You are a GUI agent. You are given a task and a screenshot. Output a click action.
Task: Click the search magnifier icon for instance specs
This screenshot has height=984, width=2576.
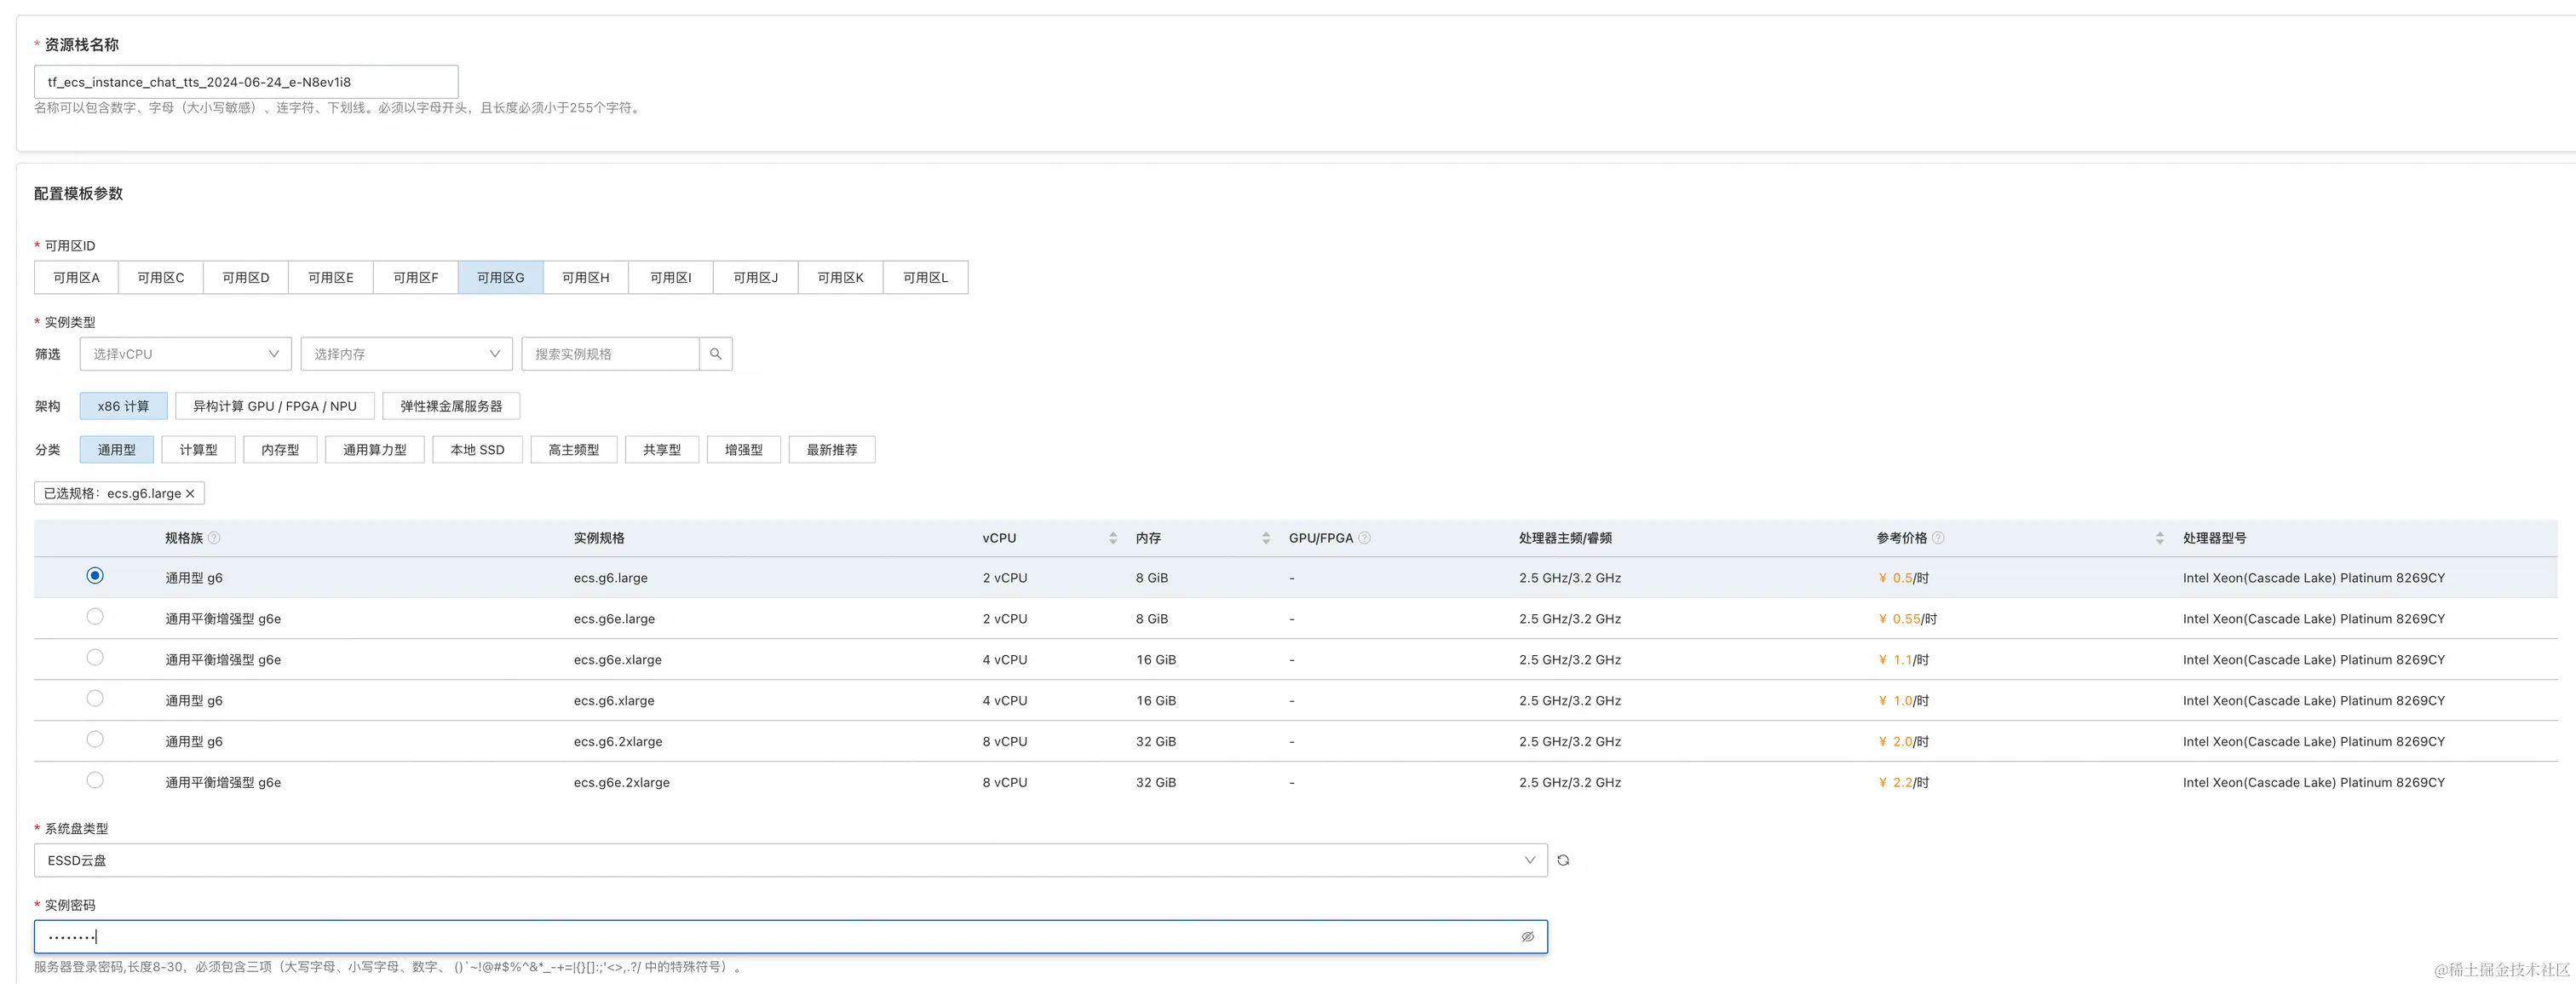(x=715, y=354)
